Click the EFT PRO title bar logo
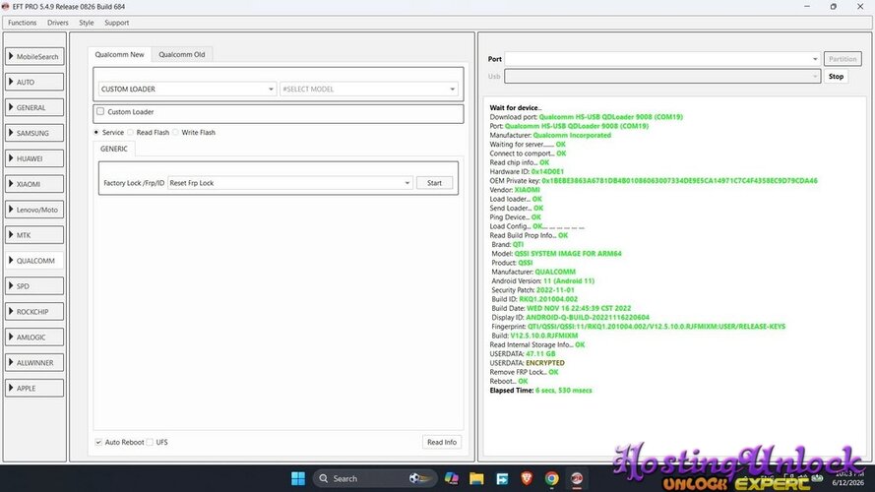 coord(6,7)
